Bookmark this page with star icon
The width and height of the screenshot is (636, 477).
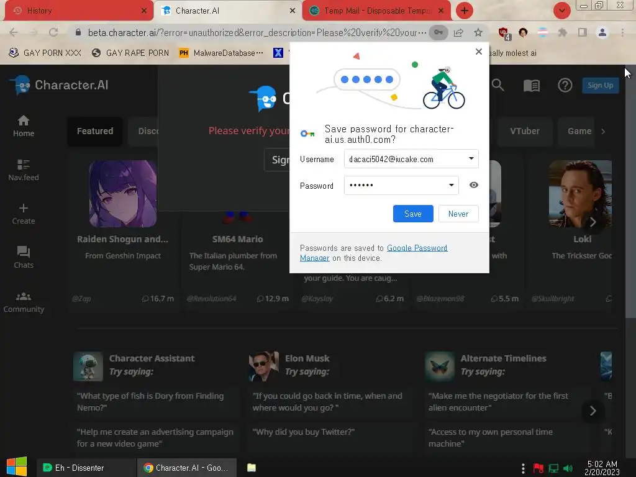[x=478, y=32]
